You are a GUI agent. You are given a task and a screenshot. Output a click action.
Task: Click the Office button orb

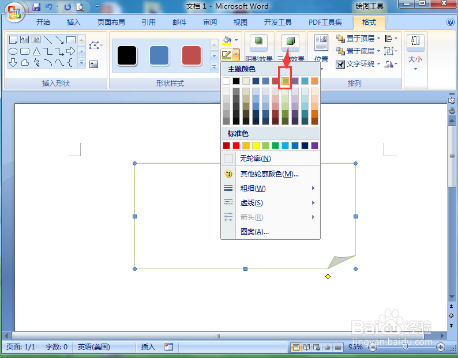tap(14, 13)
